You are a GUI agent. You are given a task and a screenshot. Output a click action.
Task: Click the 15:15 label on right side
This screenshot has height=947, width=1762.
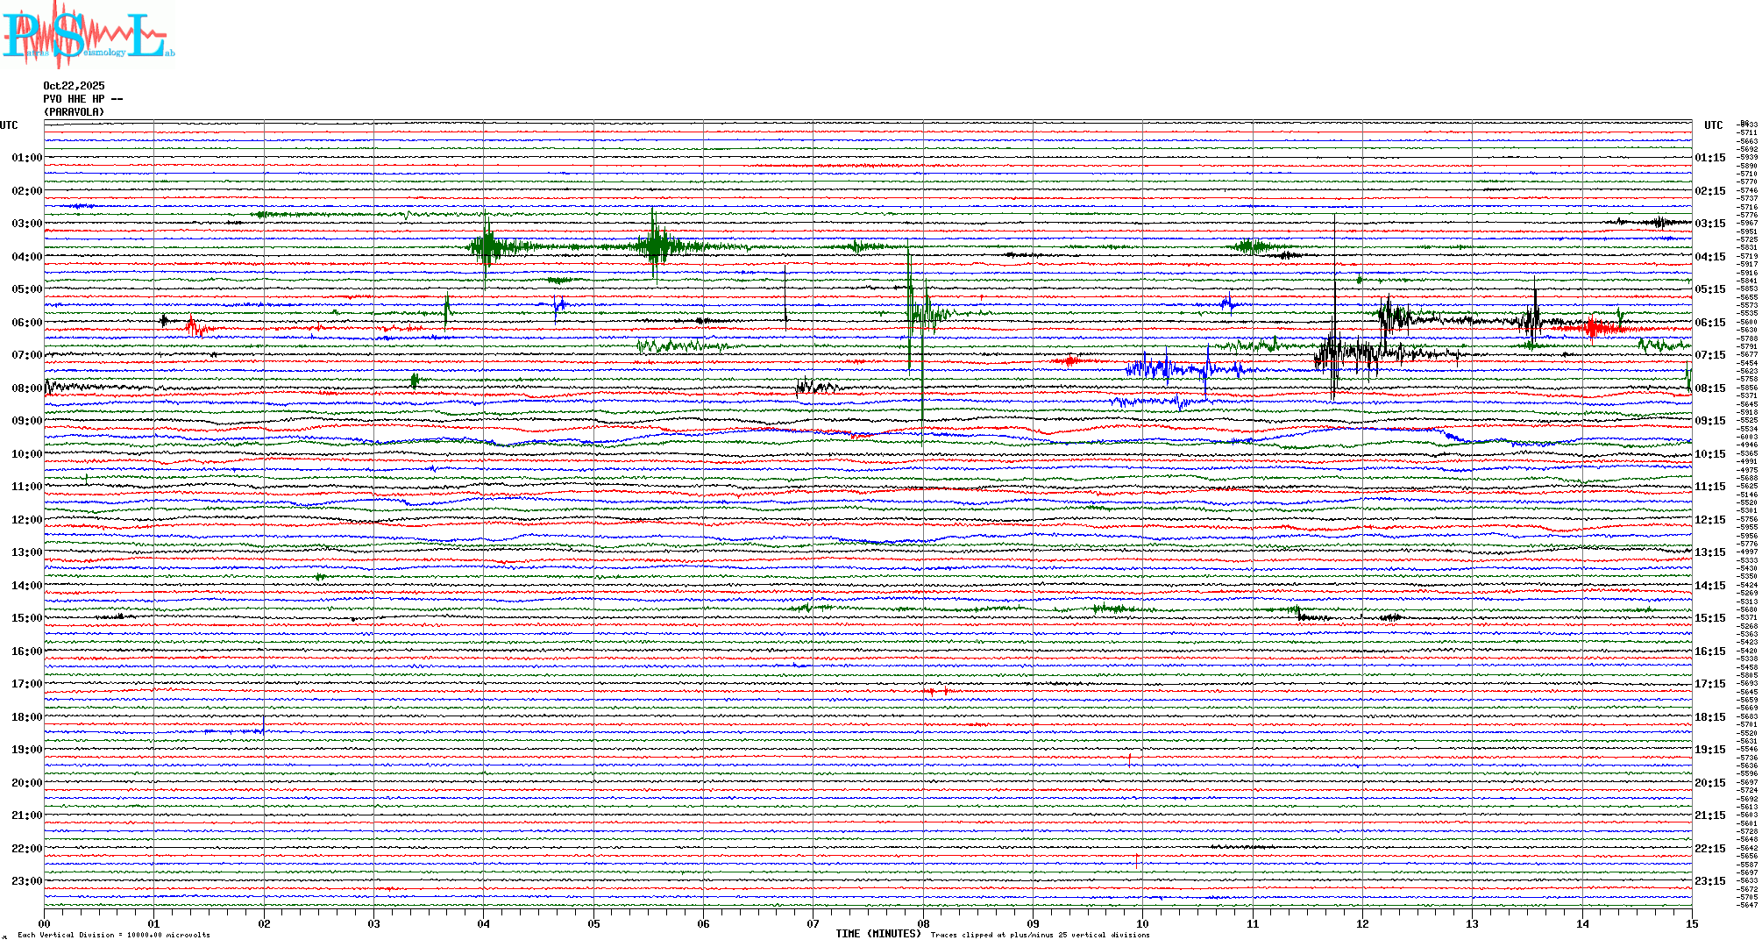coord(1709,618)
